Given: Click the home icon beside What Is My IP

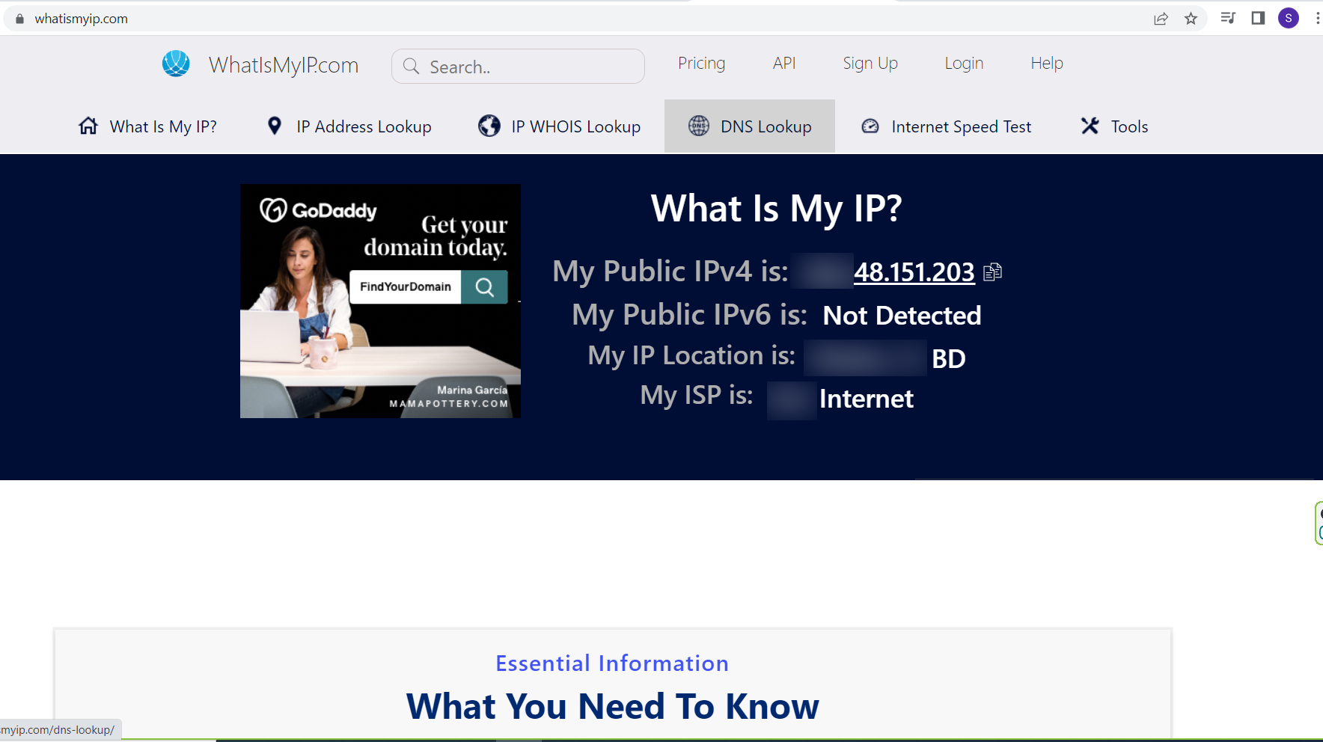Looking at the screenshot, I should (x=88, y=126).
